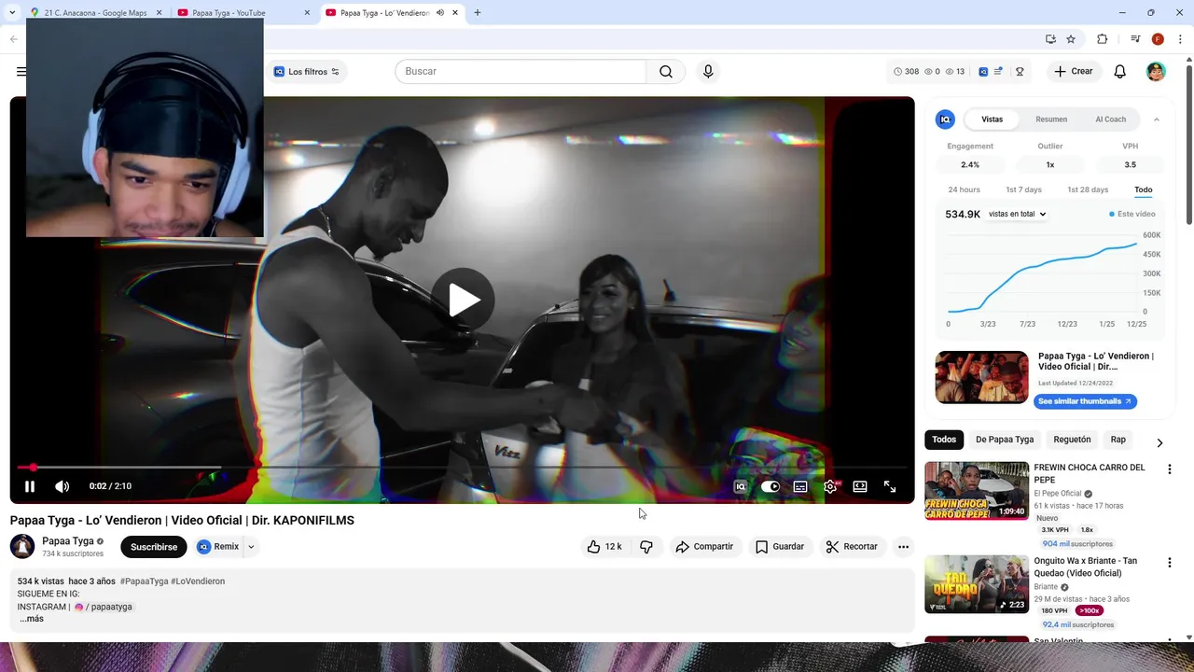Screen dimensions: 1194x672
Task: Switch to the Papaa Tyga - YouTube tab
Action: [x=244, y=13]
